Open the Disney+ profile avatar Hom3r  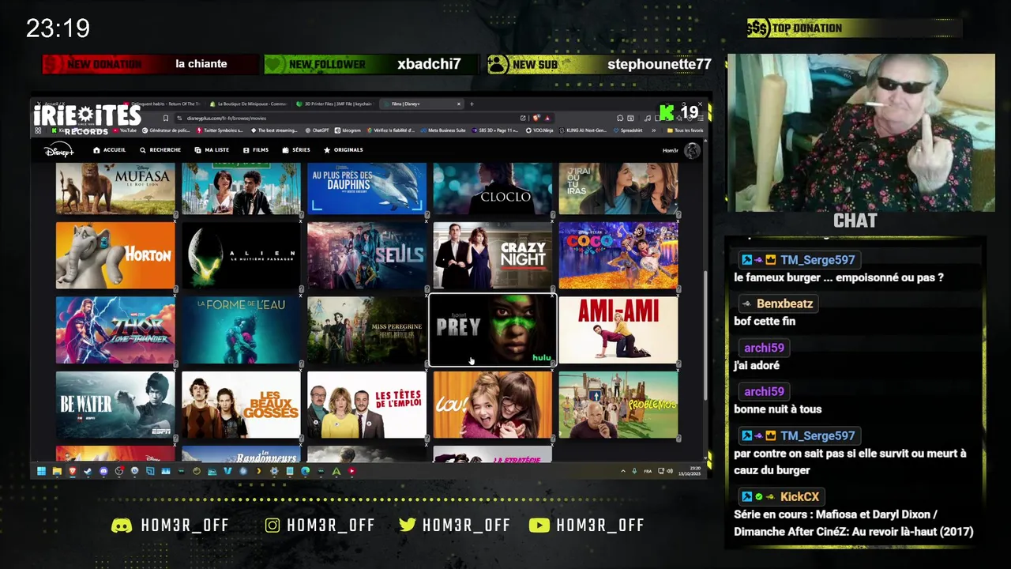coord(692,150)
